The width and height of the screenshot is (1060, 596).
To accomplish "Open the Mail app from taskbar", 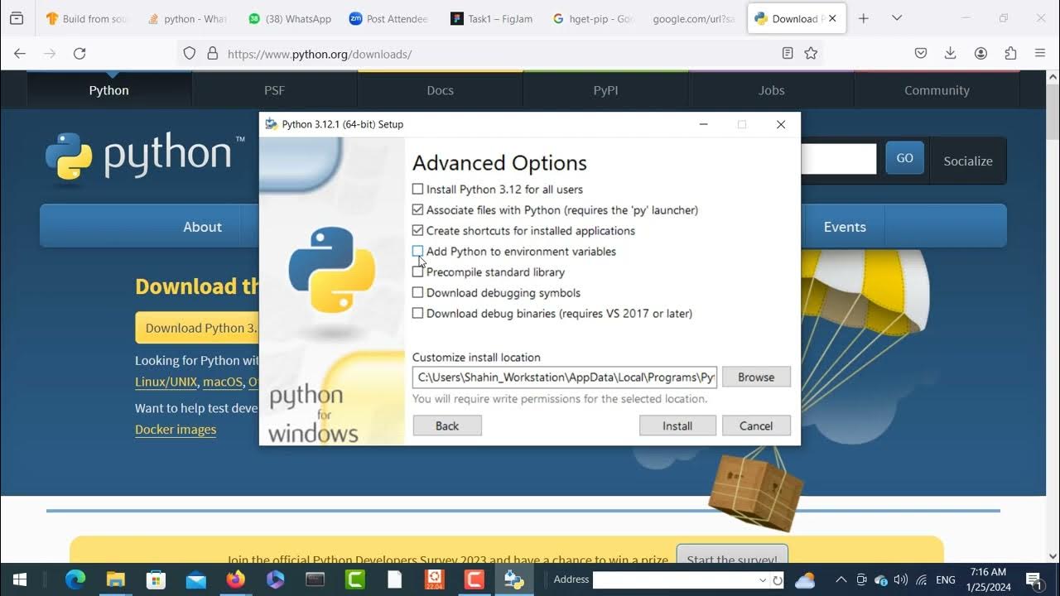I will pos(195,579).
